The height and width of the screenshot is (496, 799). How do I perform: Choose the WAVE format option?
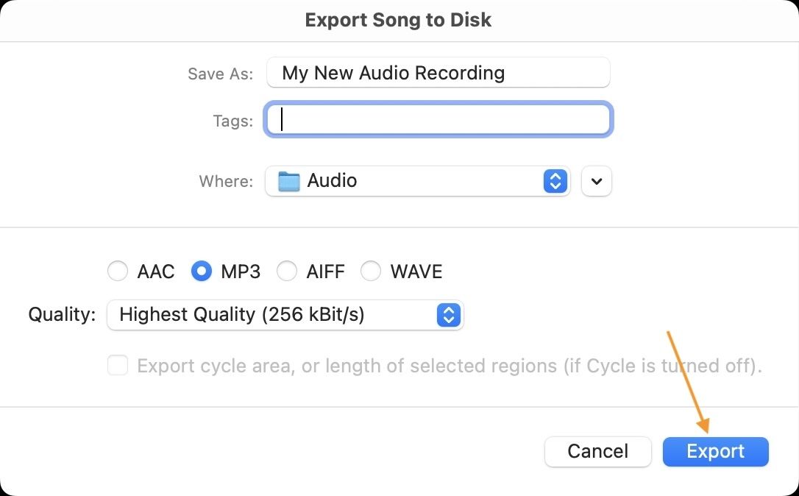[371, 272]
